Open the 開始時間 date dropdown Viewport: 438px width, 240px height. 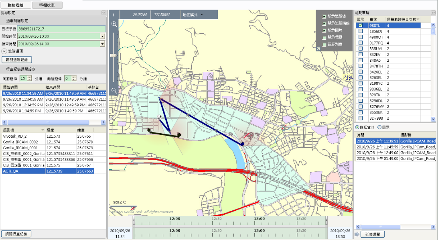click(x=102, y=36)
